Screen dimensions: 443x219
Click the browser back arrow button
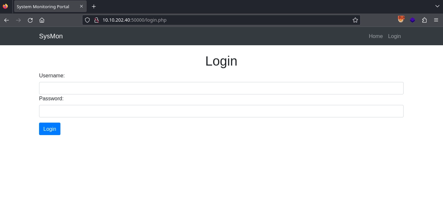point(7,20)
